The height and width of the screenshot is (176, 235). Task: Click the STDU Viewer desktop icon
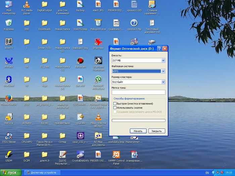[9, 135]
